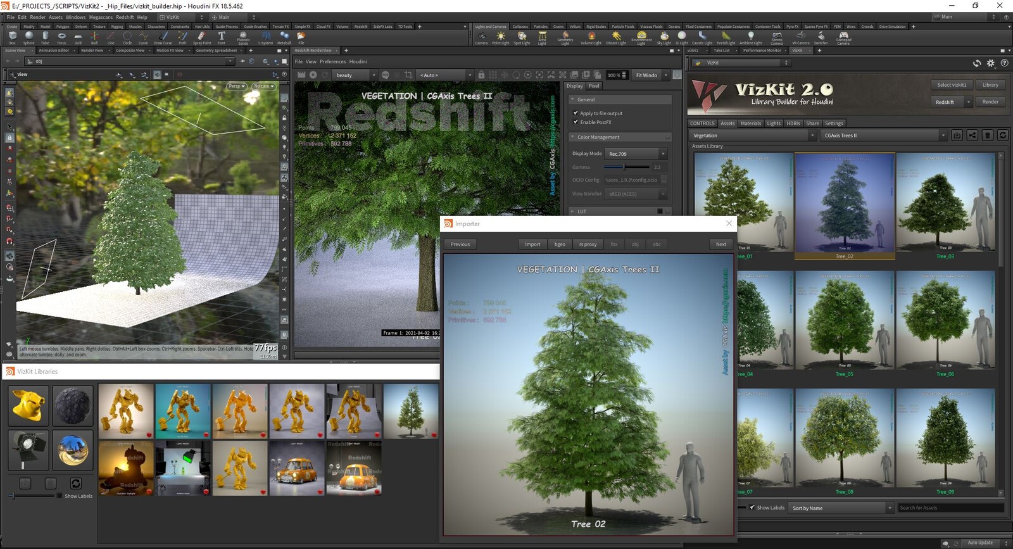Open the Persp viewport dropdown
Viewport: 1013px width, 549px height.
click(x=237, y=86)
